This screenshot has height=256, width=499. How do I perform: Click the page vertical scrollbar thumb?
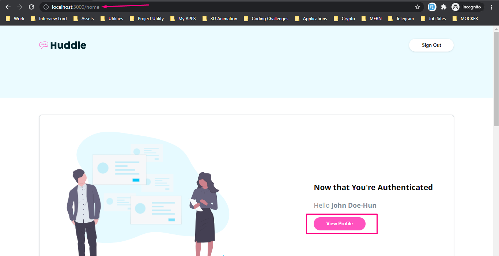(x=496, y=79)
